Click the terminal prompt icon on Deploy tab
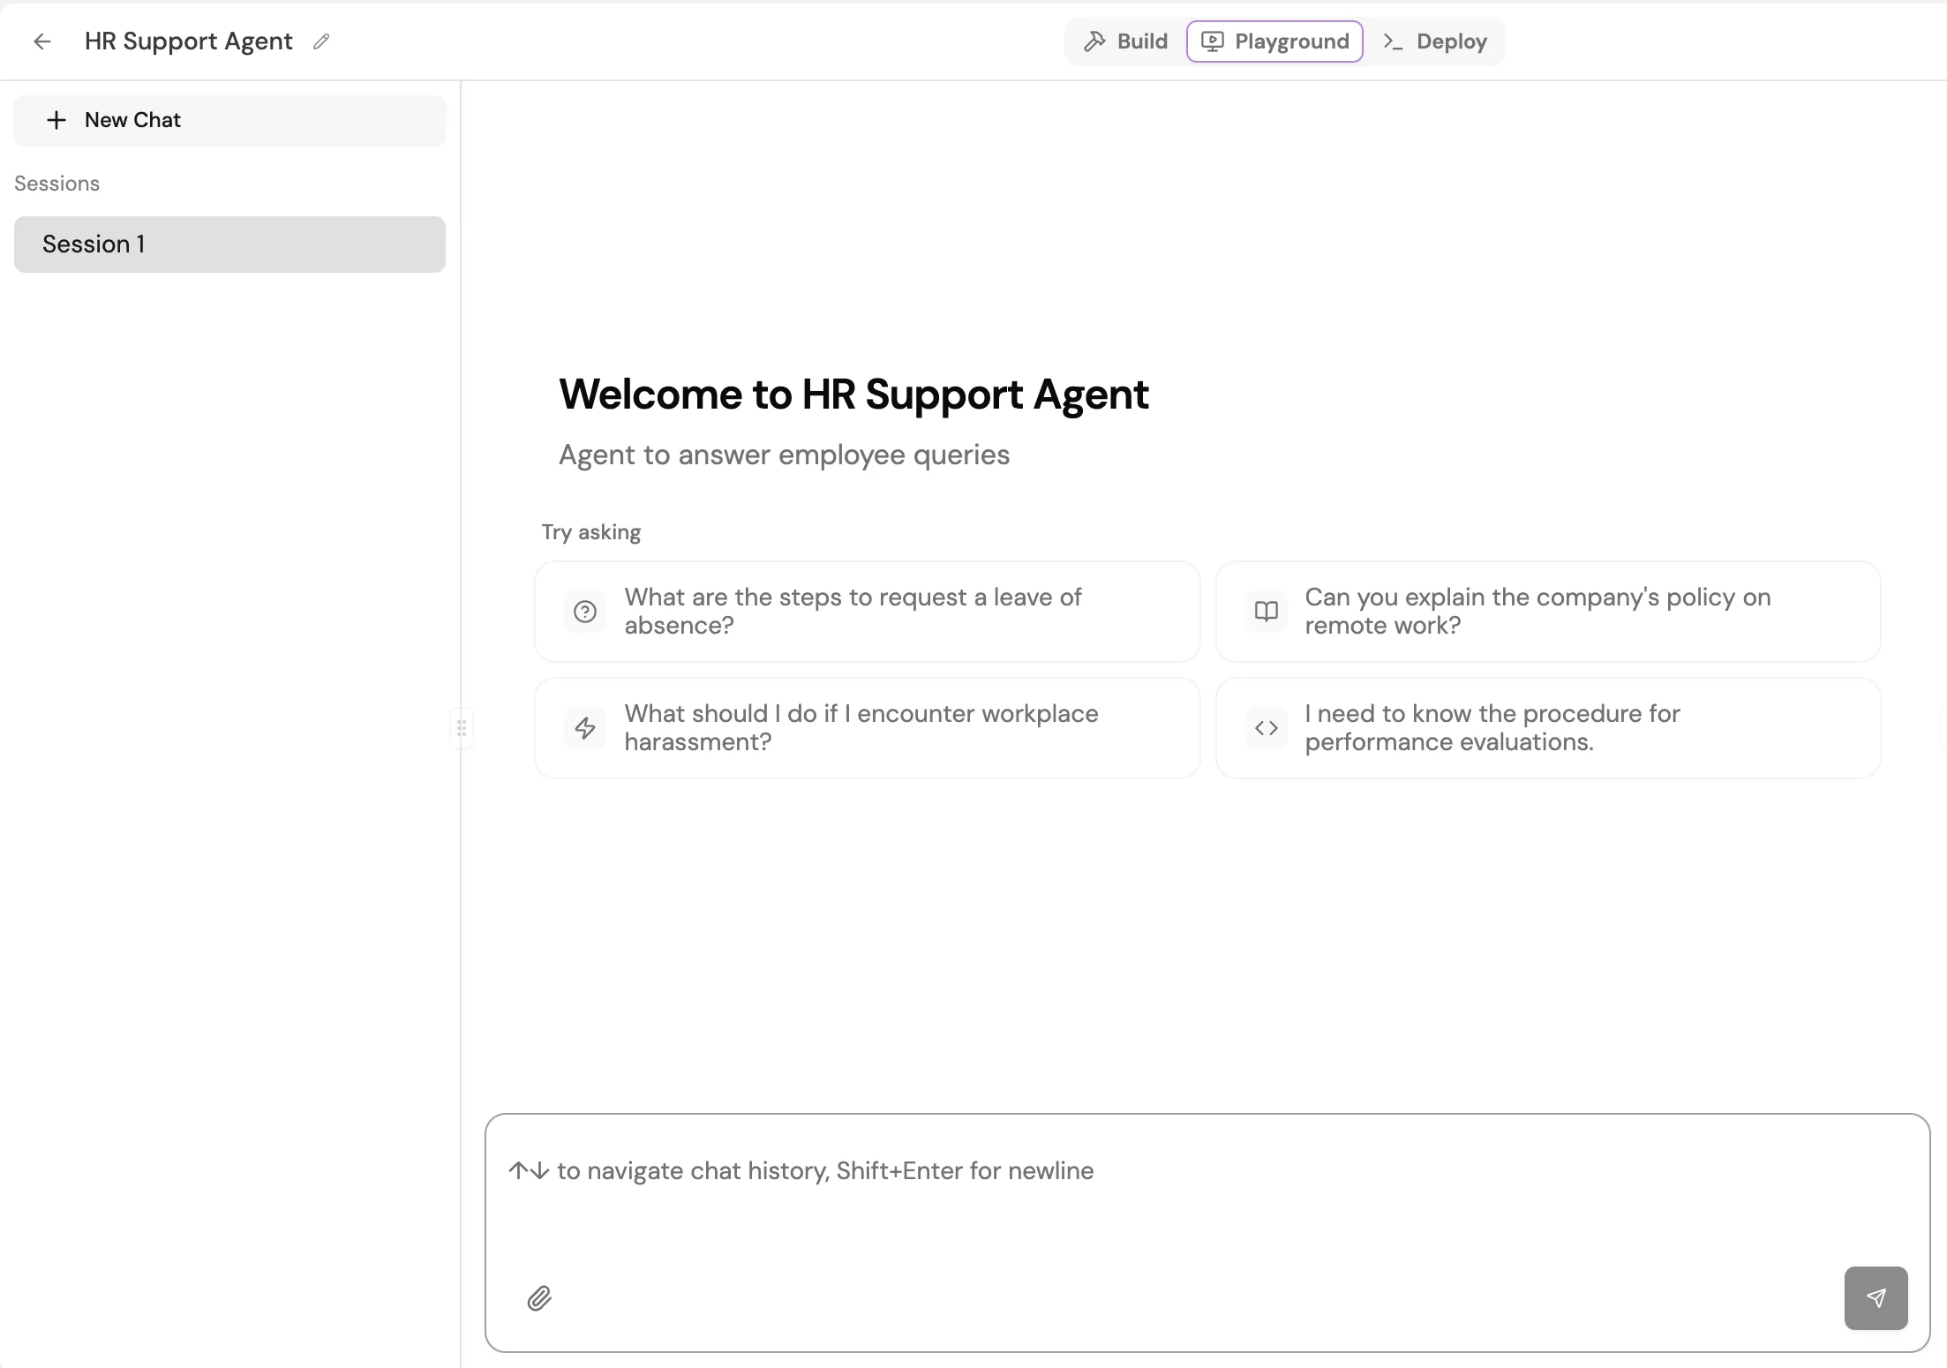1947x1368 pixels. [1393, 41]
